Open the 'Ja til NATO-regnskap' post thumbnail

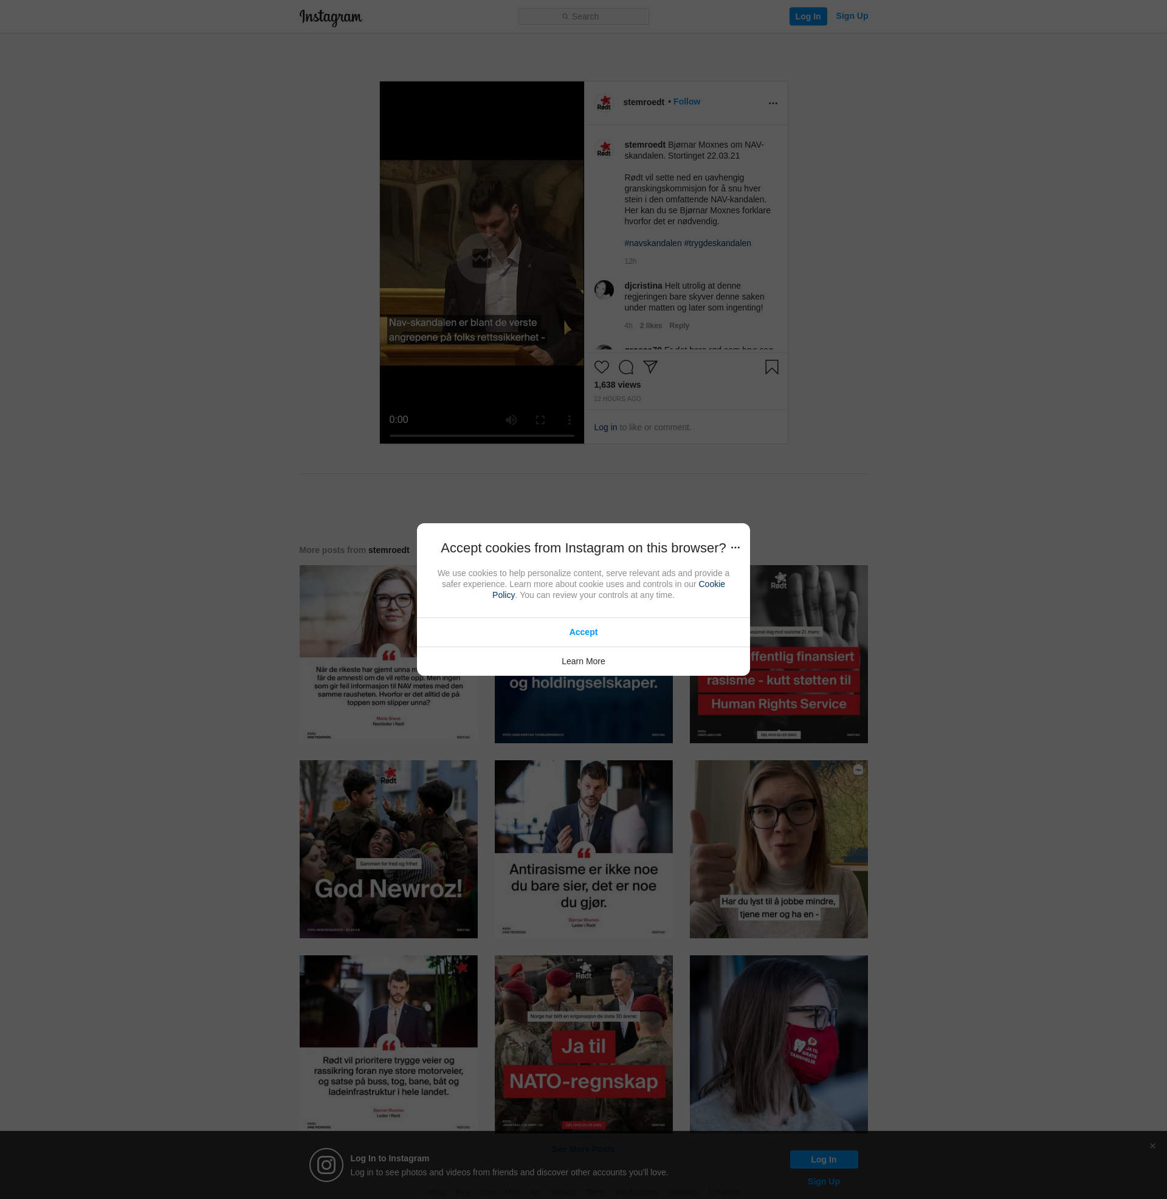(x=583, y=1043)
